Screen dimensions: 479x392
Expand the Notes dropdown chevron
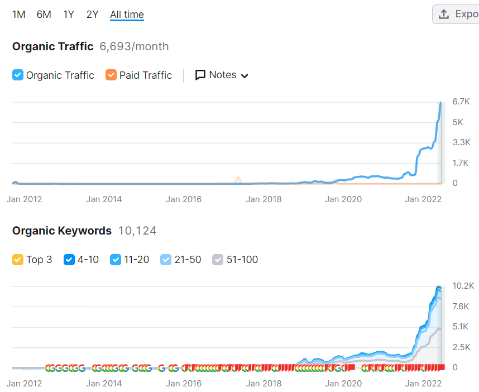(x=245, y=76)
